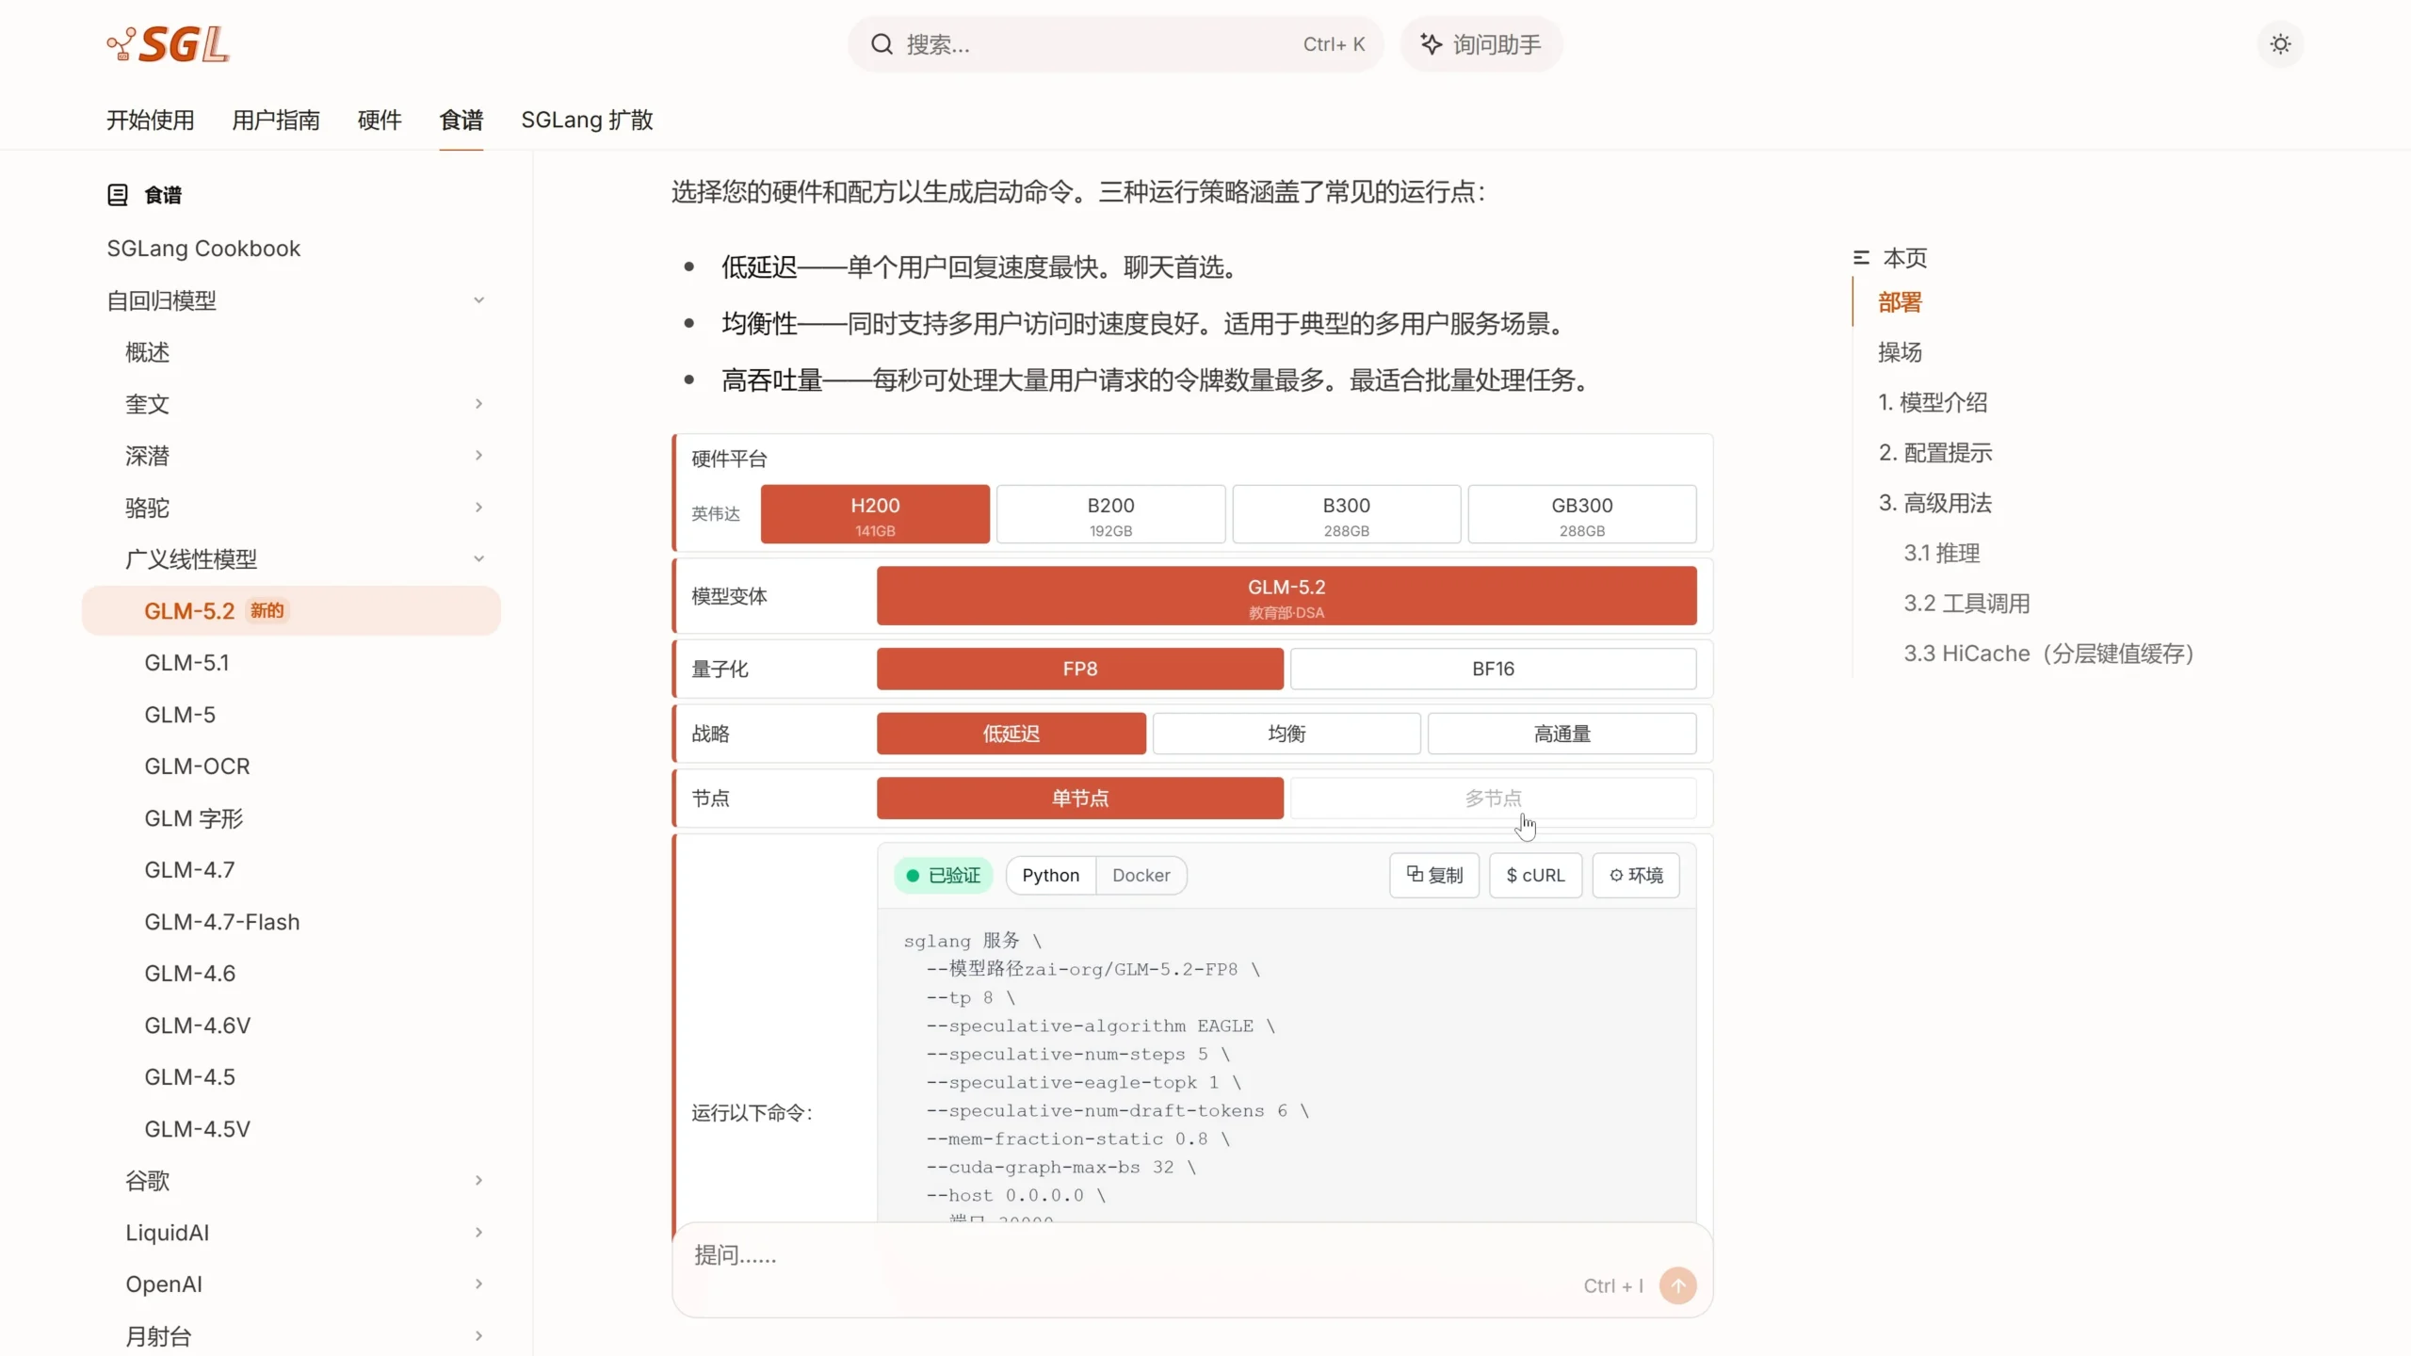This screenshot has width=2411, height=1356.
Task: Open the 询问助手 assistant
Action: point(1481,44)
